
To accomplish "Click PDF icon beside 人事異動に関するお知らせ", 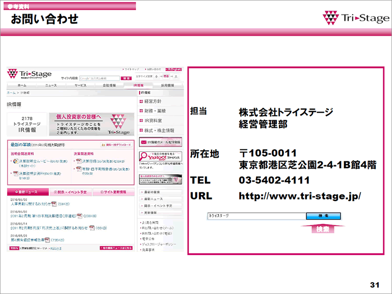I will [54, 204].
